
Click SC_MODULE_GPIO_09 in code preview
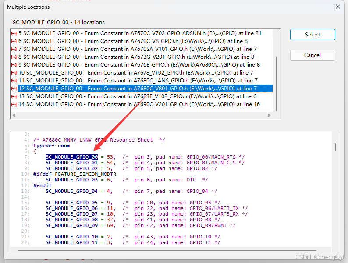click(x=72, y=225)
